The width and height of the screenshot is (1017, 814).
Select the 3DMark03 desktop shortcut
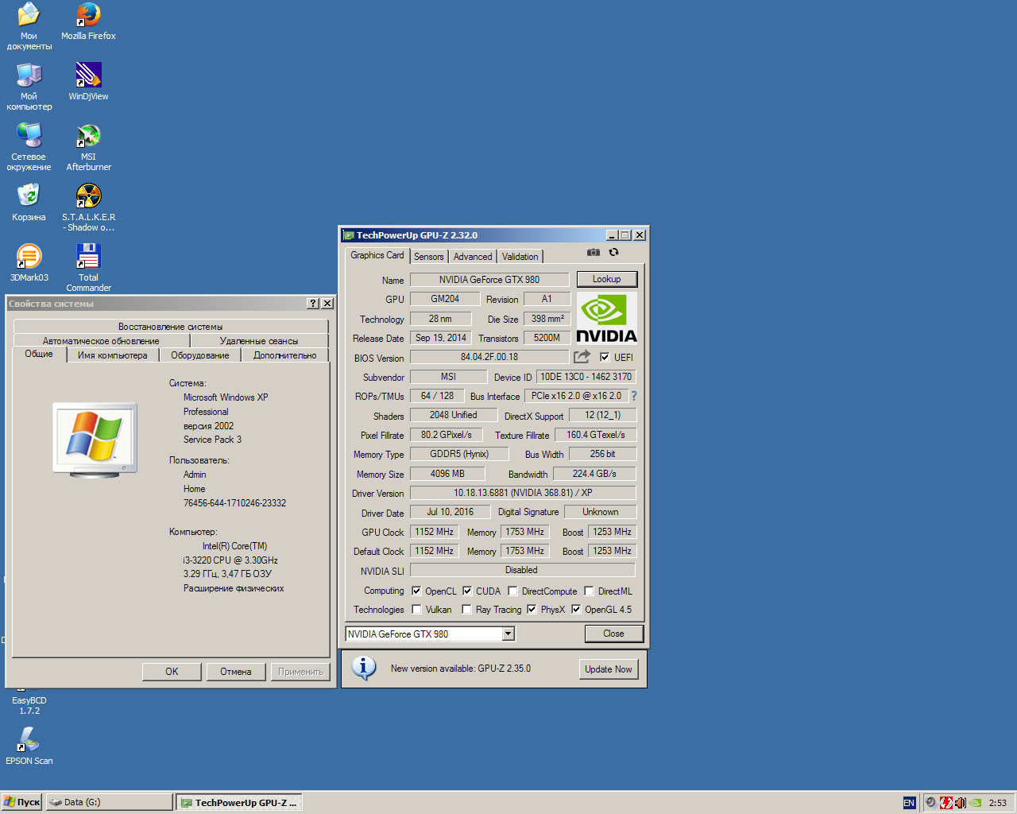coord(29,263)
